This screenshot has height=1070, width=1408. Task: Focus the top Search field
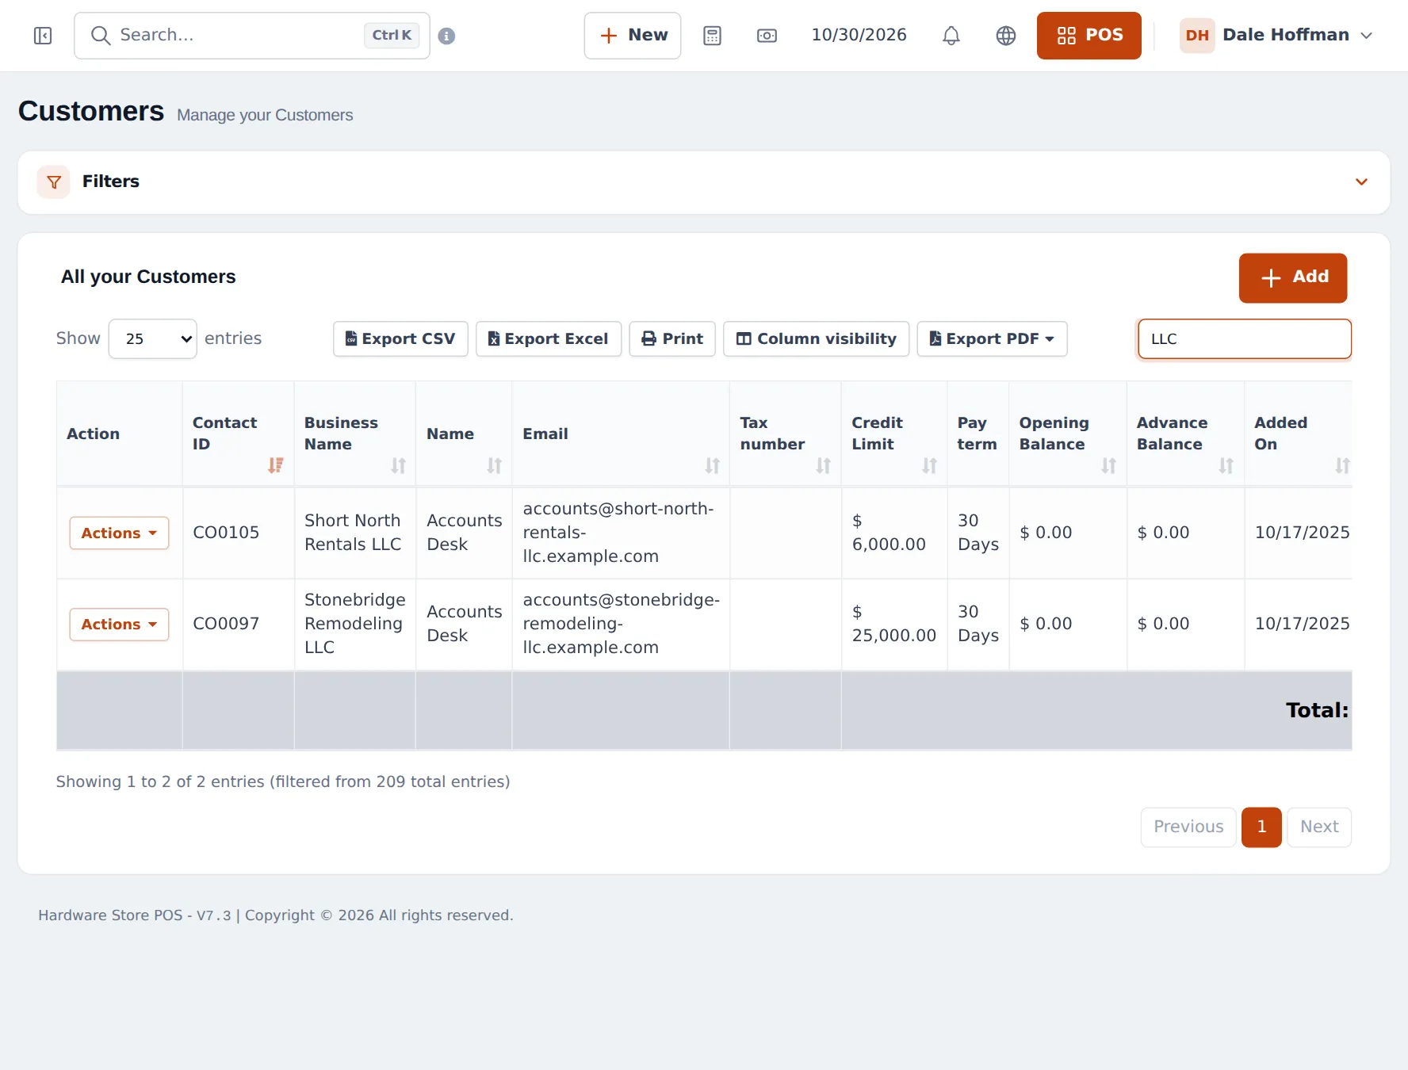252,36
